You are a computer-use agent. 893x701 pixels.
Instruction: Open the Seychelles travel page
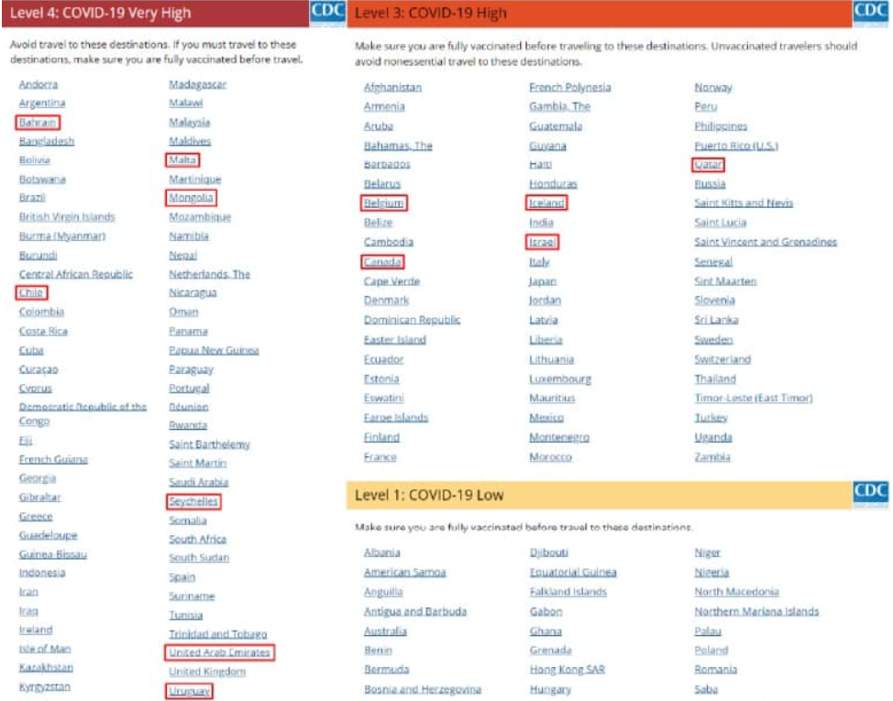[x=193, y=502]
